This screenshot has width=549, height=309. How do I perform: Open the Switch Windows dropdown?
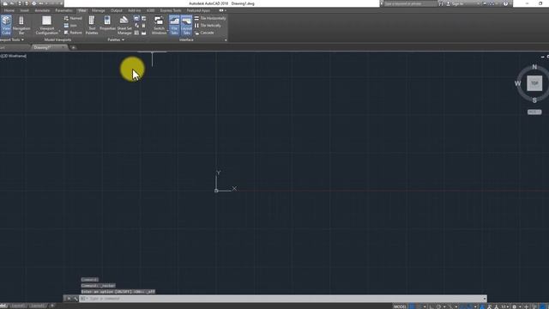(160, 25)
